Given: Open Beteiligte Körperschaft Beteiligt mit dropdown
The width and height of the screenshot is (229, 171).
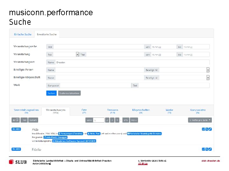Looking at the screenshot, I should click(x=208, y=78).
